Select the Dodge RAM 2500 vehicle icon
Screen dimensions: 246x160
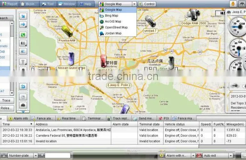193,15
